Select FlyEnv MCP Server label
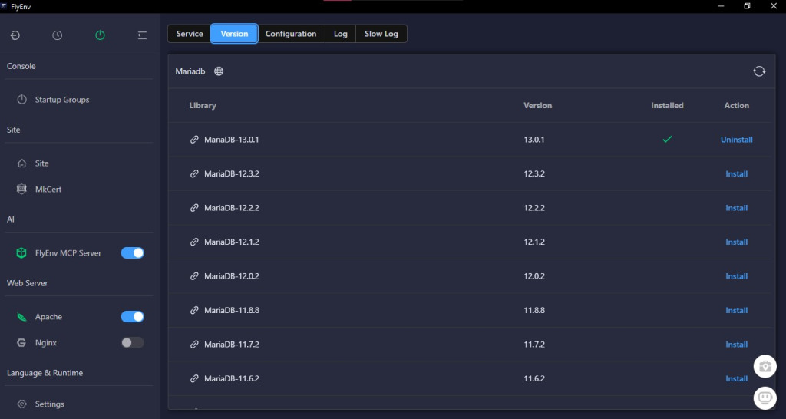Viewport: 786px width, 419px height. (x=68, y=253)
